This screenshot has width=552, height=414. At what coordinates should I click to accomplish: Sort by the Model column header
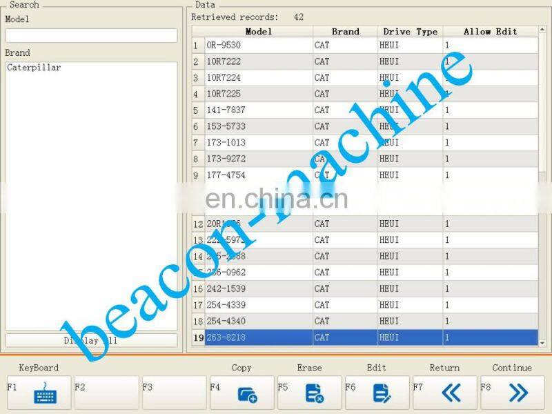[259, 32]
